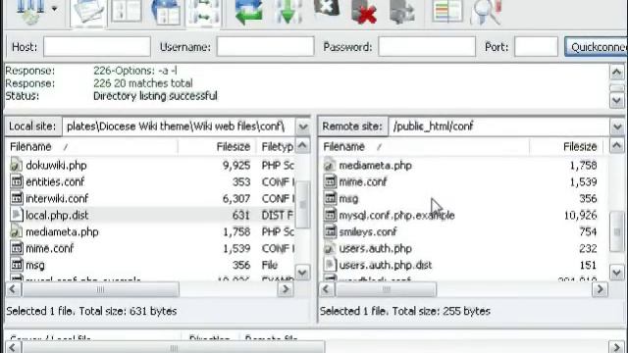Open the Site Manager toolbar icon

[30, 11]
